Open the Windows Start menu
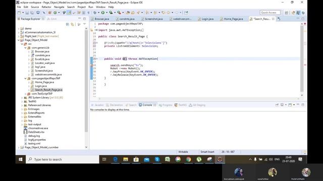 tap(20, 159)
